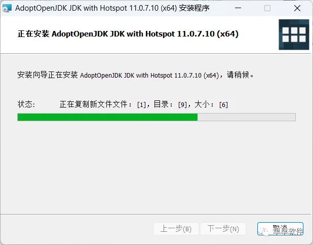Click the [1] file placeholder
This screenshot has height=245, width=313.
click(141, 104)
